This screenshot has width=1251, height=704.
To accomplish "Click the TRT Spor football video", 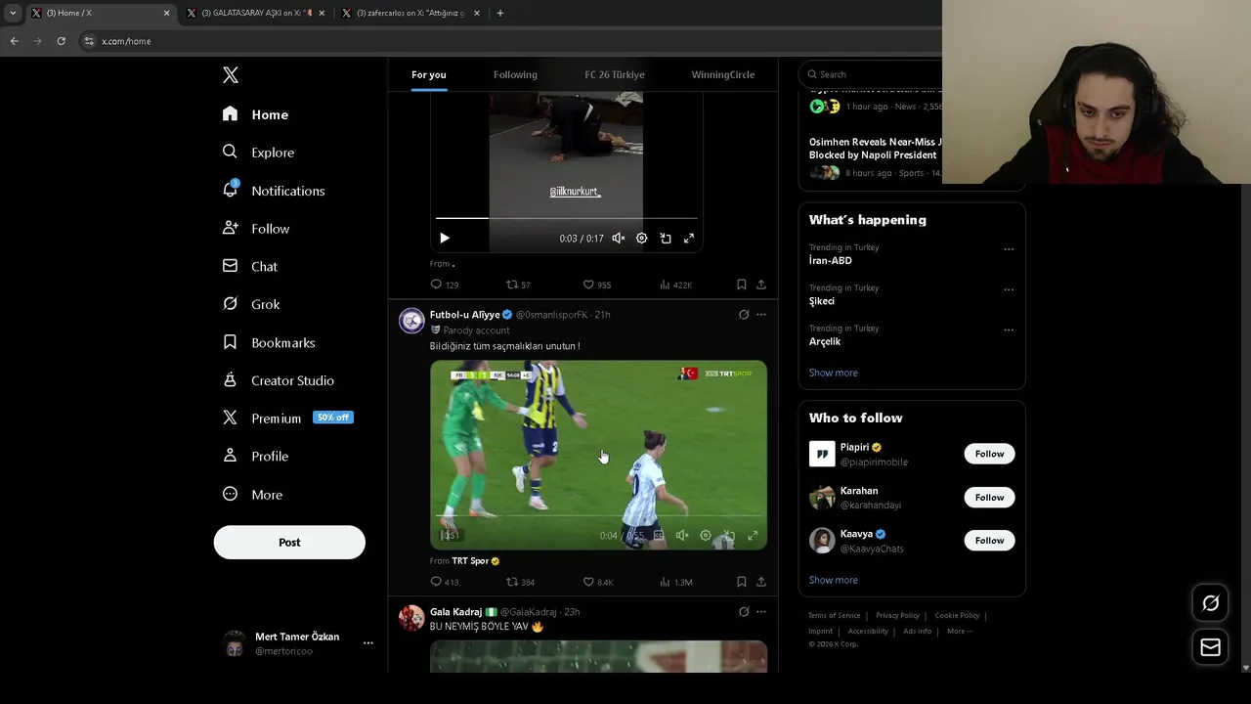I will (x=598, y=455).
